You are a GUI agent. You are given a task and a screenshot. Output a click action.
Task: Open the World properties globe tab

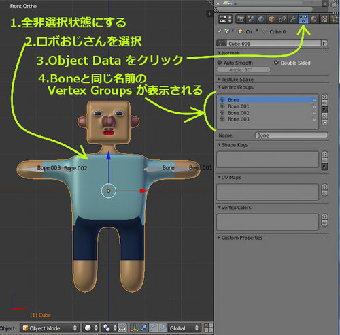click(x=261, y=19)
